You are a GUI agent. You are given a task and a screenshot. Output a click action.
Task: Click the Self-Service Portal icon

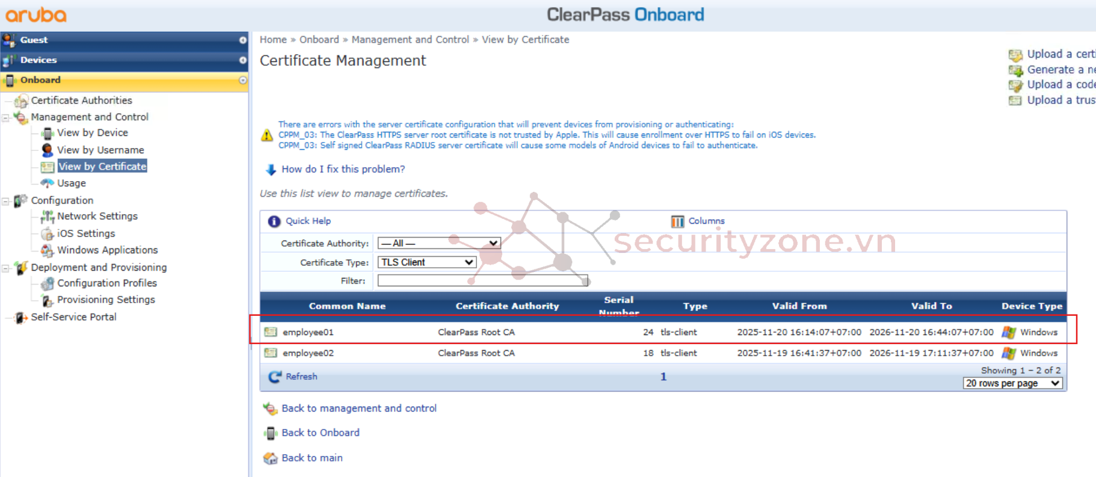[x=21, y=318]
